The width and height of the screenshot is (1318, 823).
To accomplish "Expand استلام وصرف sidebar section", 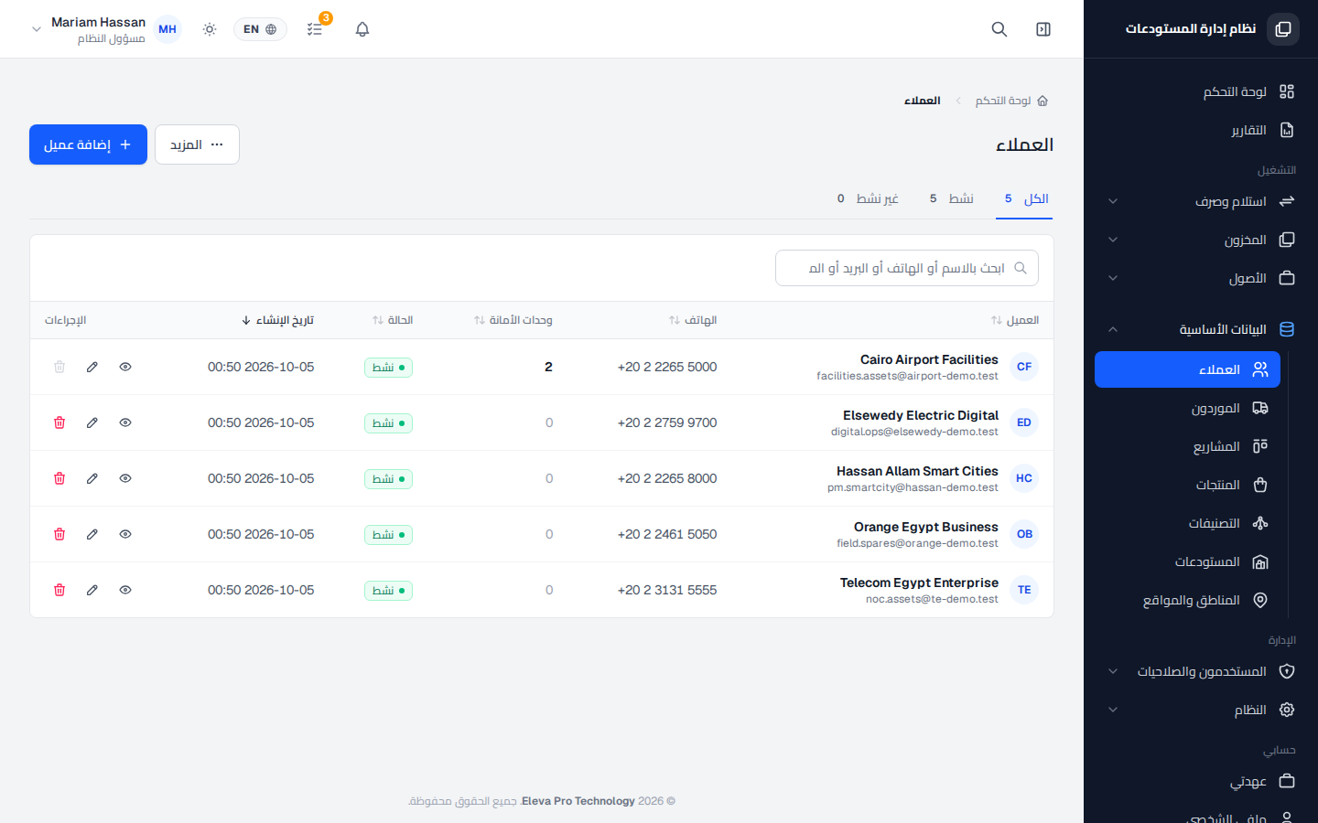I will pos(1201,201).
